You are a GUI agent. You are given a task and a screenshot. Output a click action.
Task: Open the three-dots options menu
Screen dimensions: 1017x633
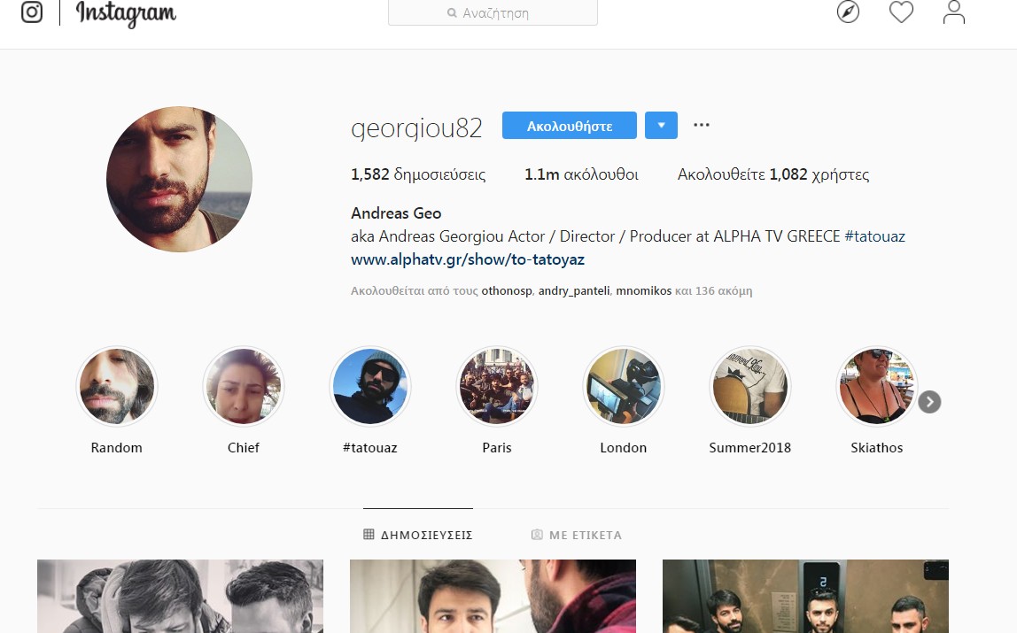702,126
